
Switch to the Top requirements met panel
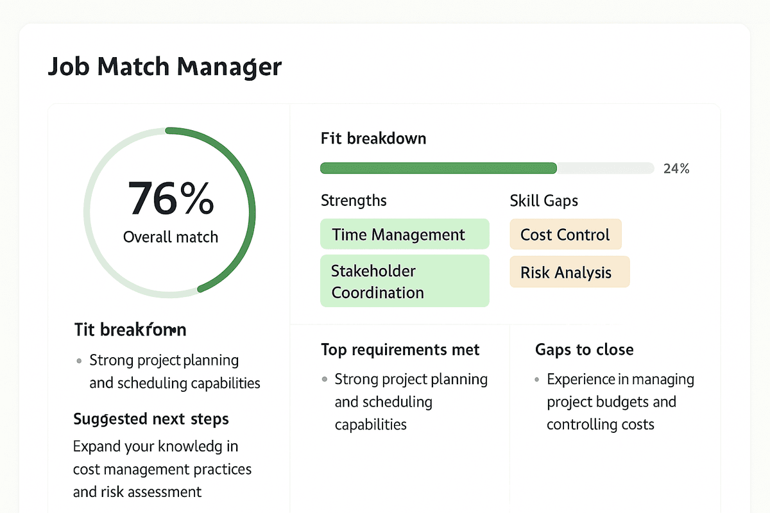point(400,349)
